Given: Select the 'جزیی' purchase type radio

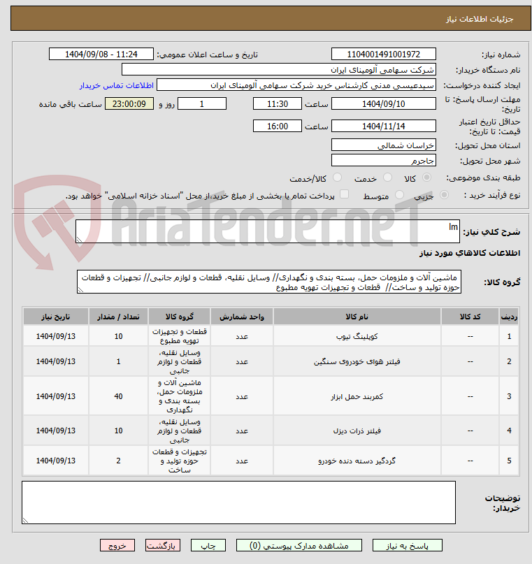Looking at the screenshot, I should pyautogui.click(x=444, y=194).
